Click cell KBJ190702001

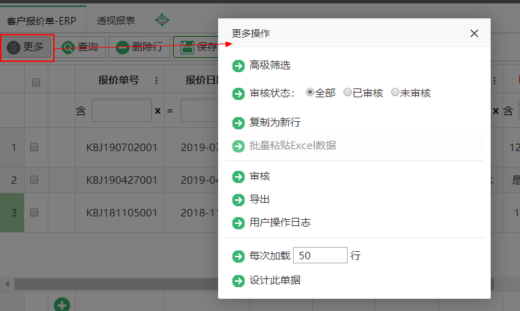pos(122,148)
